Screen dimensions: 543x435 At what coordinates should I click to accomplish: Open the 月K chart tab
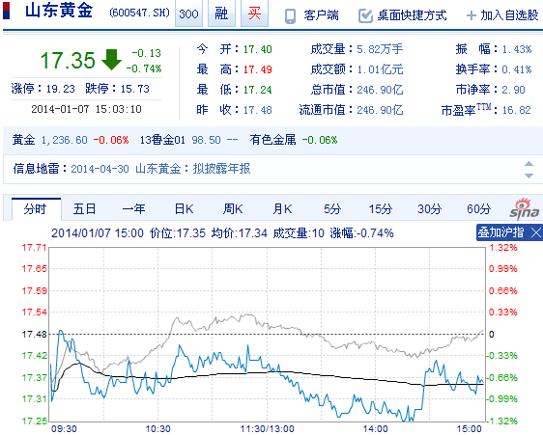pos(282,209)
